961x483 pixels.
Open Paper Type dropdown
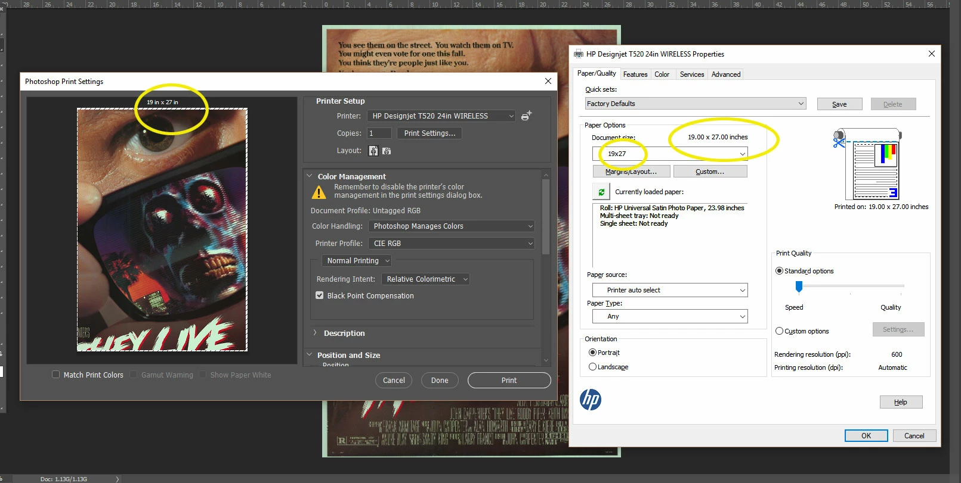click(670, 316)
